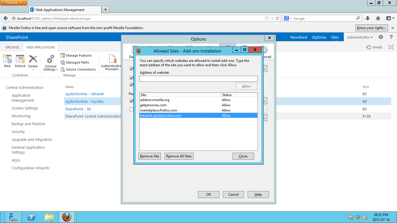Click Cancel in the Options dialog
This screenshot has height=223, width=397.
233,195
